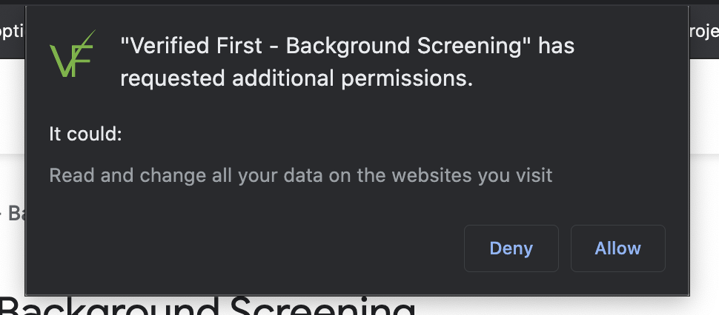
Task: Click the "requested additional permissions" title text
Action: [x=296, y=78]
